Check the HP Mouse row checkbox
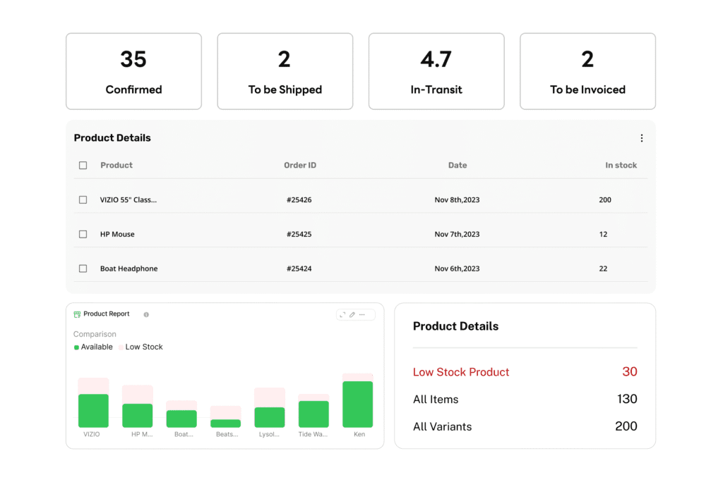This screenshot has height=482, width=723. [83, 234]
